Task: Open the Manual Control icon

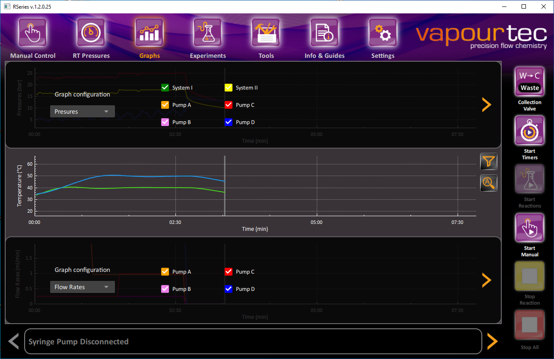Action: point(32,32)
